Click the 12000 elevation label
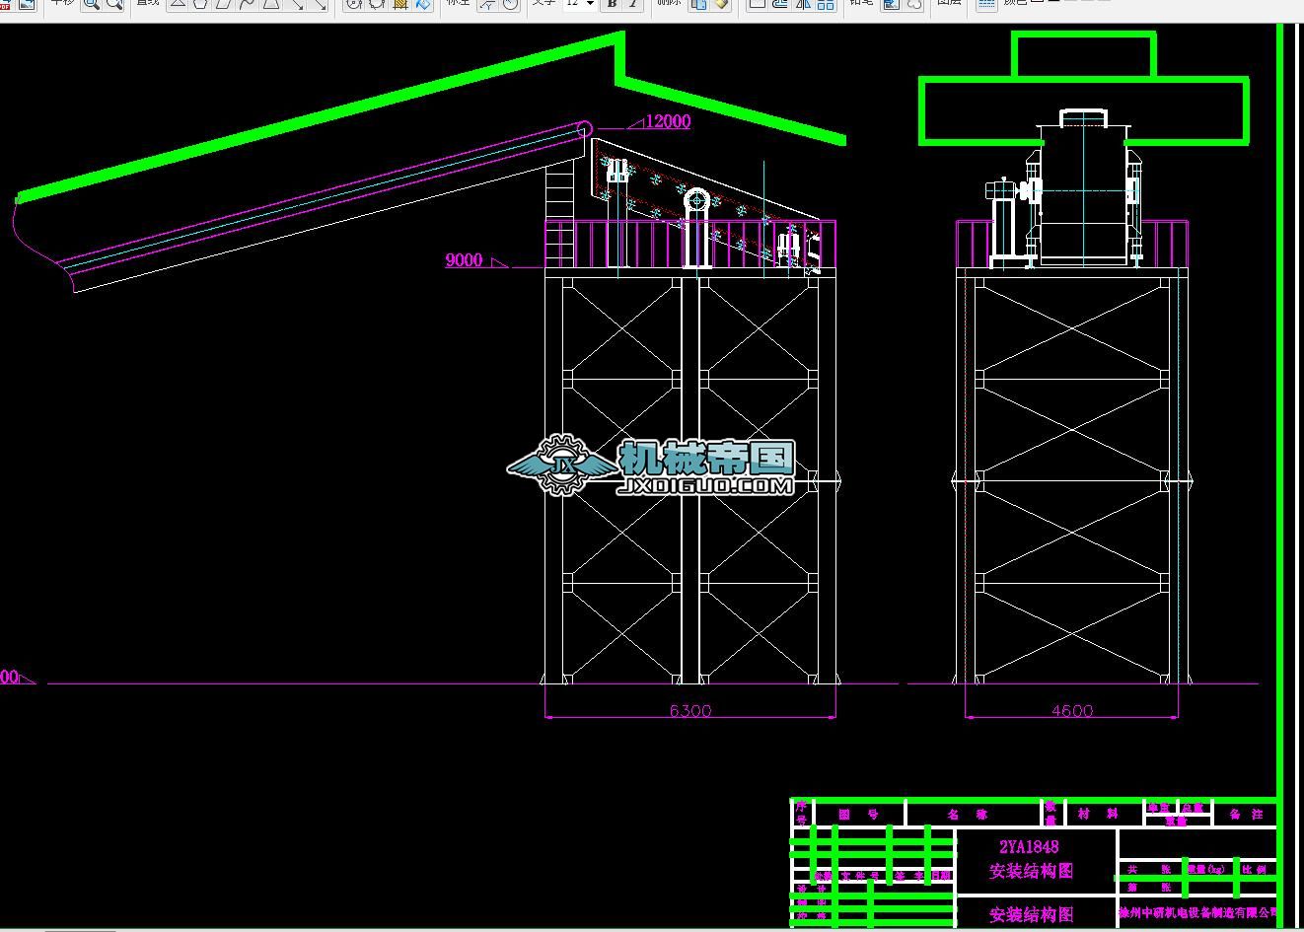1304x932 pixels. point(668,121)
